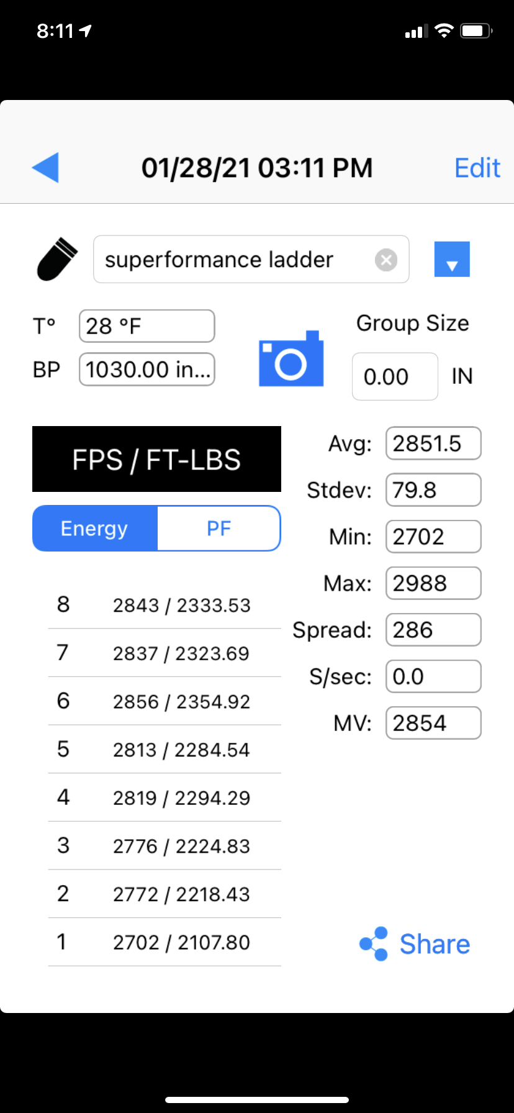Enter group size in the 0.00 field
514x1113 pixels.
tap(395, 376)
